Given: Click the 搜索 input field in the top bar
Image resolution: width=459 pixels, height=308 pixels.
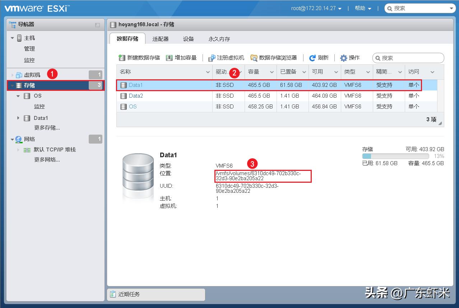Looking at the screenshot, I should [420, 8].
